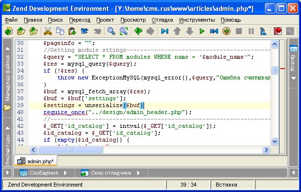
Task: Click the horizontal scrollbar thumb
Action: click(71, 150)
